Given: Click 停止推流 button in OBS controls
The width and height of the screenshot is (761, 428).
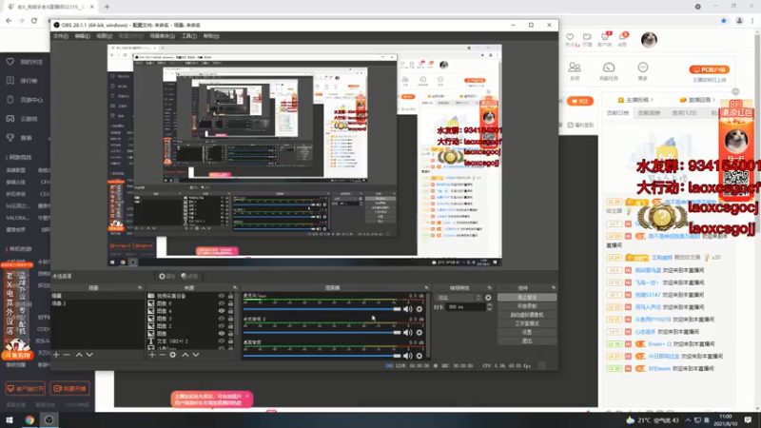Looking at the screenshot, I should tap(527, 298).
